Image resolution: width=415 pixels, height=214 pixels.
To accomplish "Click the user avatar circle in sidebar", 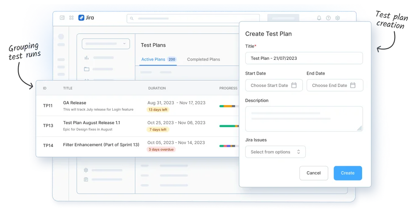I will point(61,36).
